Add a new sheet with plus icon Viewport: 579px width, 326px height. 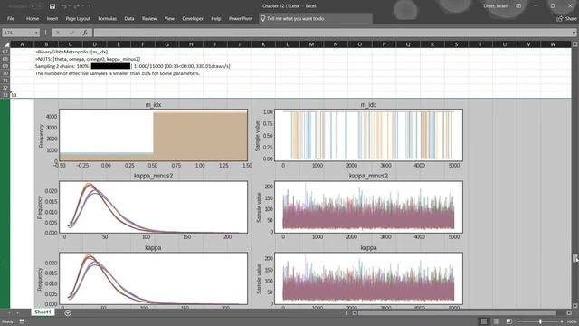click(x=68, y=312)
